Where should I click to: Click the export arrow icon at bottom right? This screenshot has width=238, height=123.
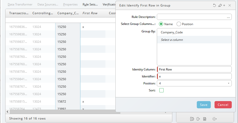[x=198, y=119]
